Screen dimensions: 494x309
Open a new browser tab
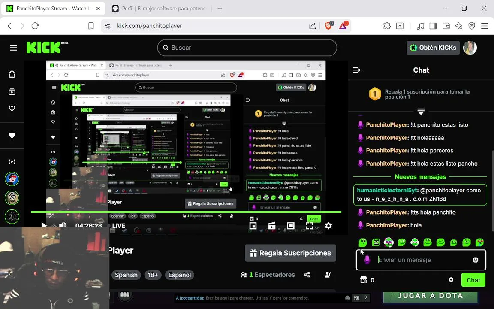[220, 9]
